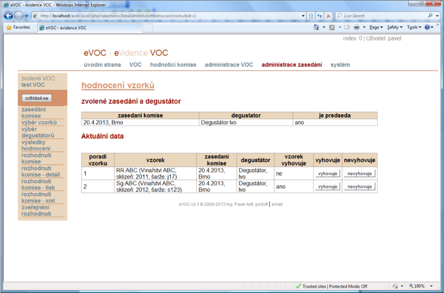Switch to the 'administrace VOC' section
This screenshot has width=444, height=293.
(x=229, y=65)
